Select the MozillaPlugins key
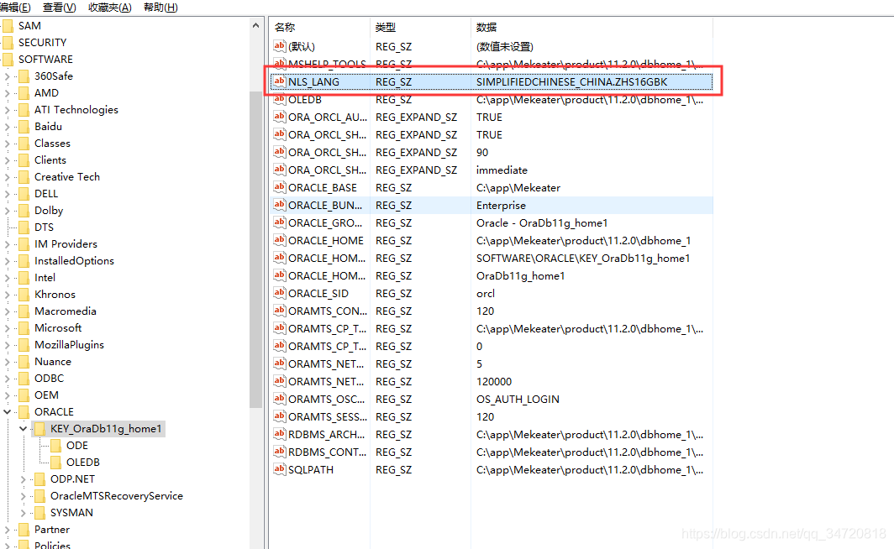Screen dimensions: 894x549 click(x=69, y=345)
